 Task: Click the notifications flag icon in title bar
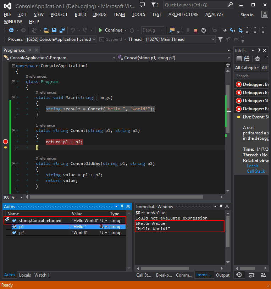point(153,5)
